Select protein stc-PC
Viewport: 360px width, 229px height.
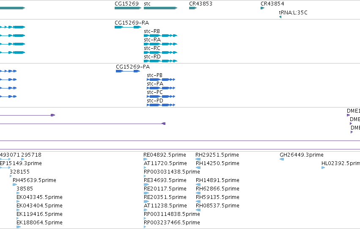[161, 97]
